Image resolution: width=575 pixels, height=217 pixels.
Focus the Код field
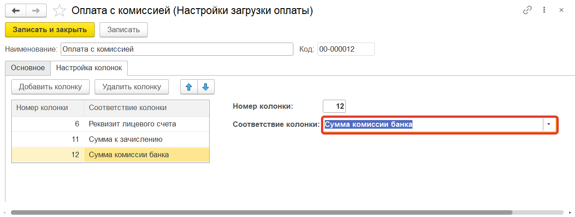pyautogui.click(x=346, y=49)
